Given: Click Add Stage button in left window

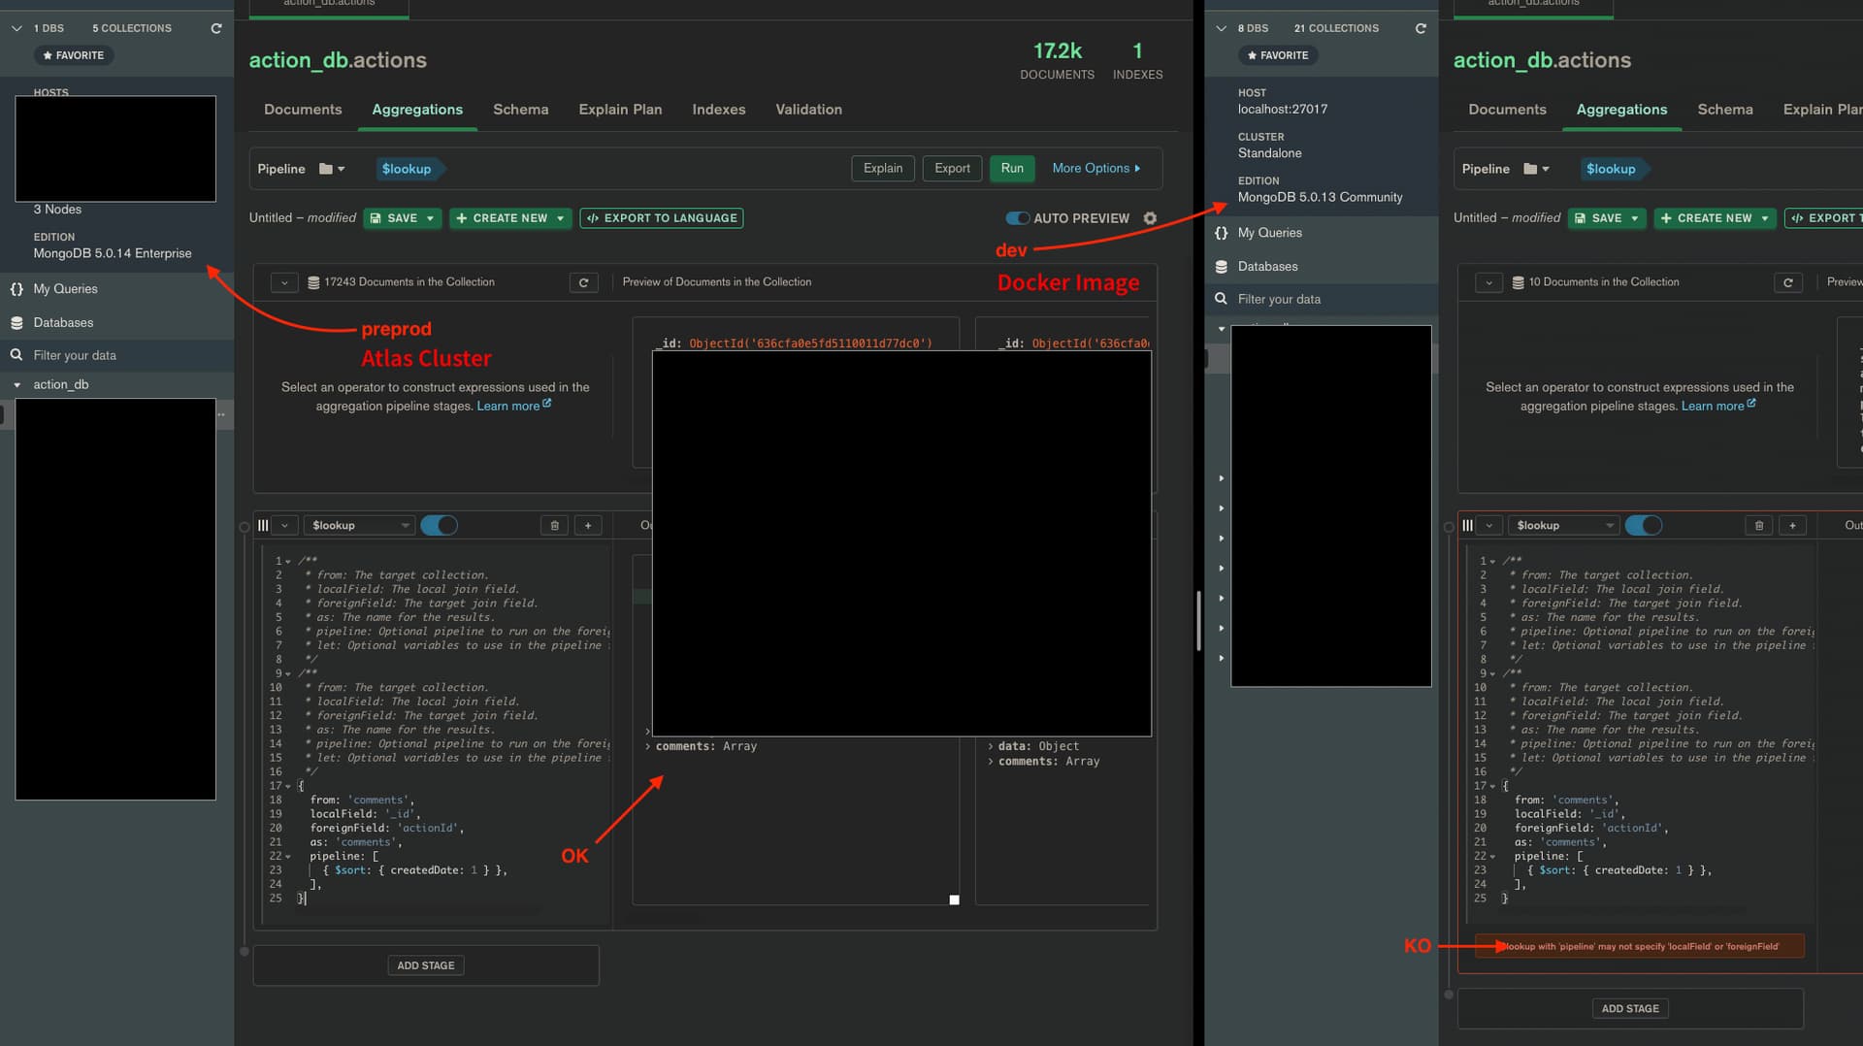Looking at the screenshot, I should click(x=425, y=965).
